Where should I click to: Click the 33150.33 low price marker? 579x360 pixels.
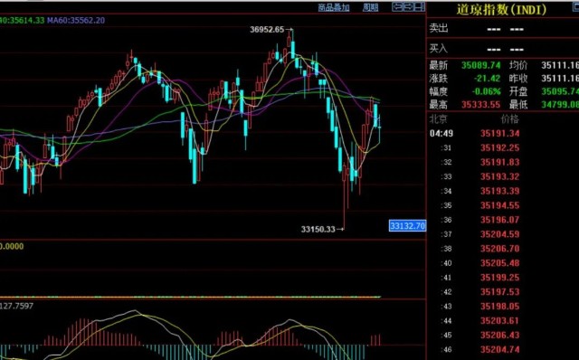tap(318, 229)
